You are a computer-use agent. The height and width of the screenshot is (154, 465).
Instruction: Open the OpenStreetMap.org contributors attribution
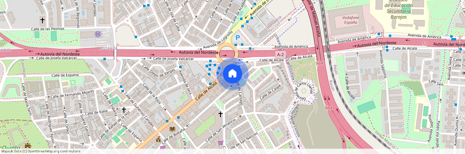(x=40, y=151)
